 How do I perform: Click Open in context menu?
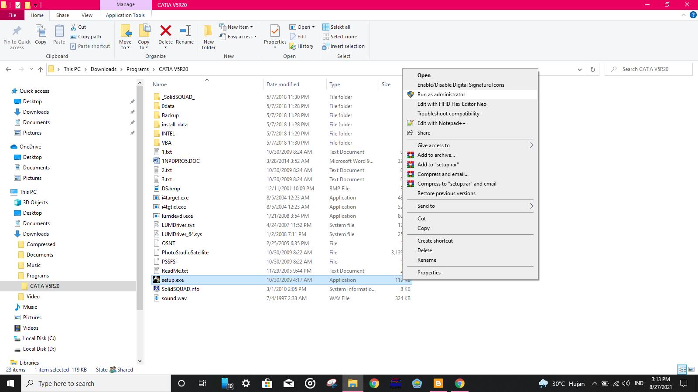pos(470,75)
